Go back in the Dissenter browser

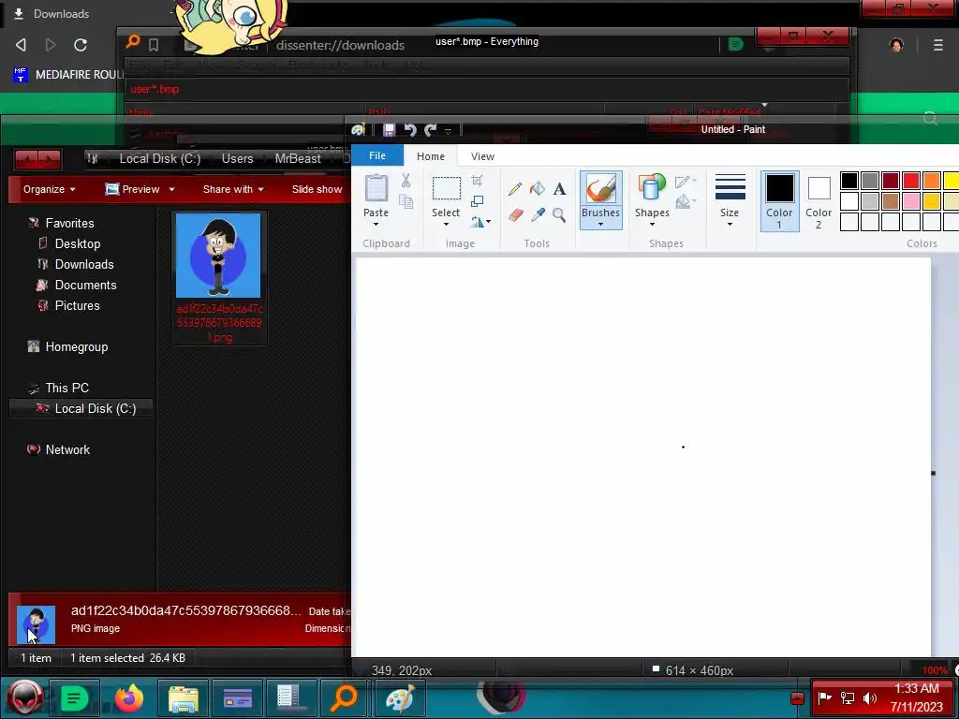point(21,45)
